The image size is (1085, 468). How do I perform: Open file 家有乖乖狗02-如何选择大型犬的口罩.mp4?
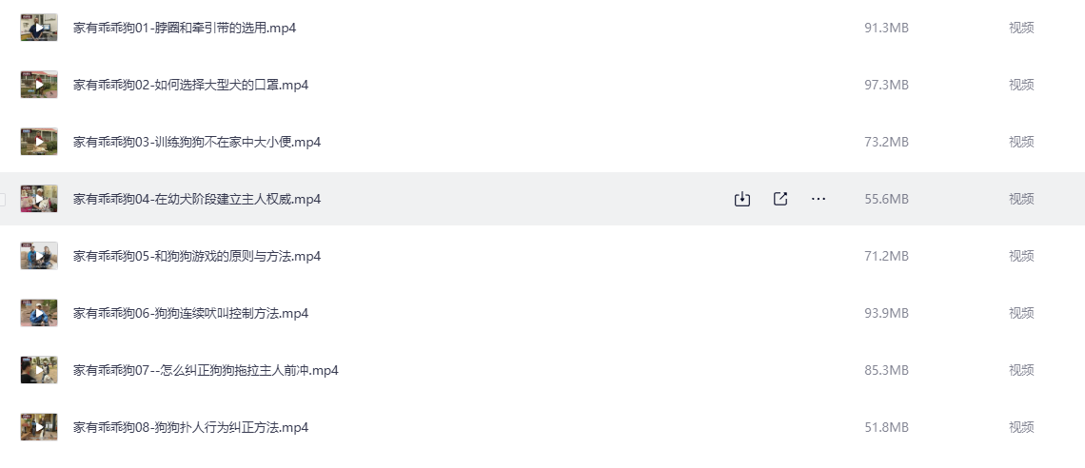pyautogui.click(x=190, y=85)
